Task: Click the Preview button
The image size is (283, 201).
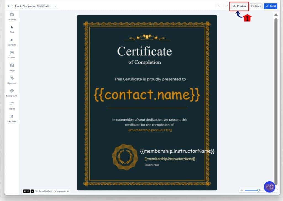Action: click(239, 6)
